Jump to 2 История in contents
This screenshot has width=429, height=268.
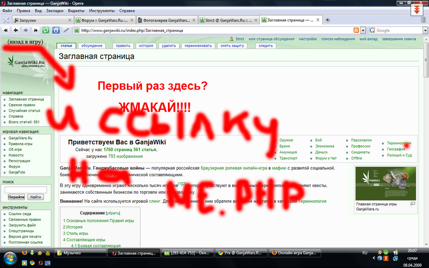(72, 227)
